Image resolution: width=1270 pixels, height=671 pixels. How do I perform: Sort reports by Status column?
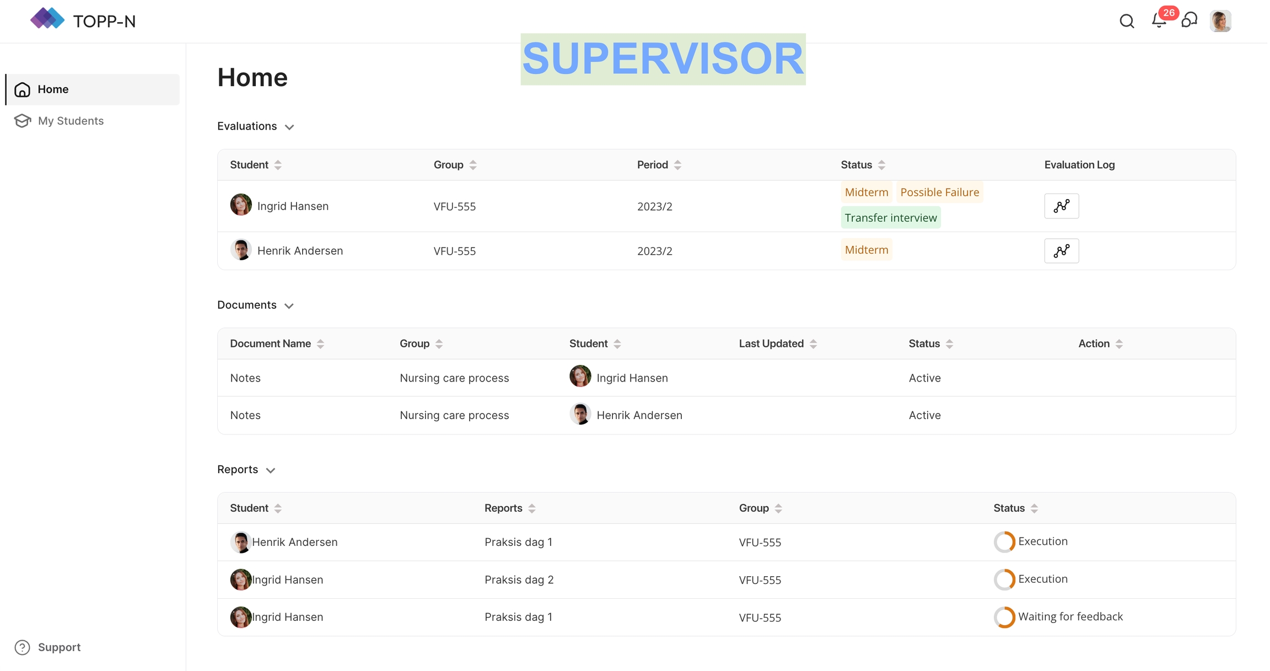(1034, 508)
